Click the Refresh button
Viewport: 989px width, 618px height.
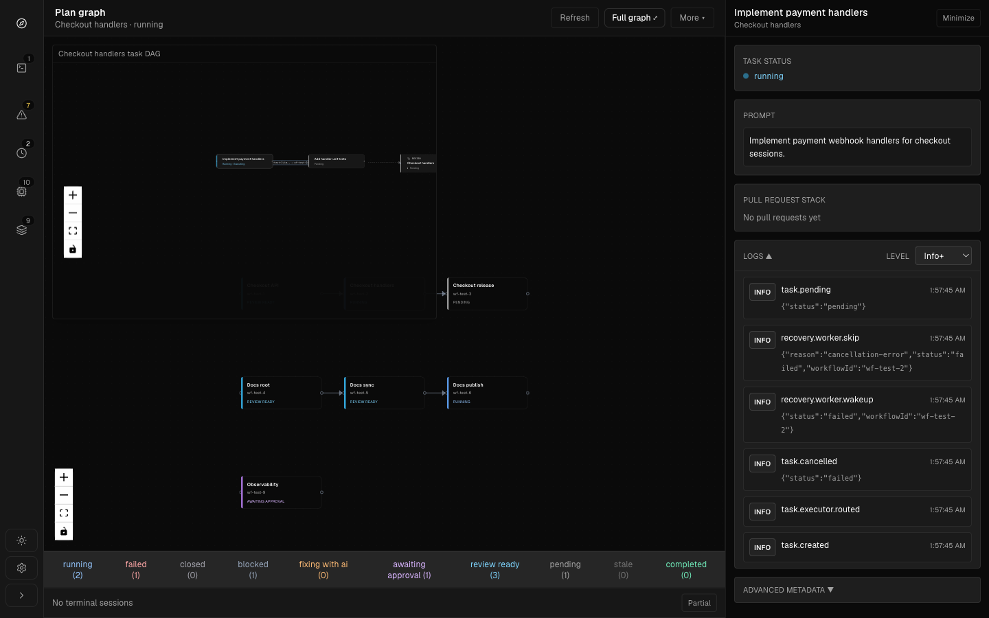pyautogui.click(x=575, y=18)
